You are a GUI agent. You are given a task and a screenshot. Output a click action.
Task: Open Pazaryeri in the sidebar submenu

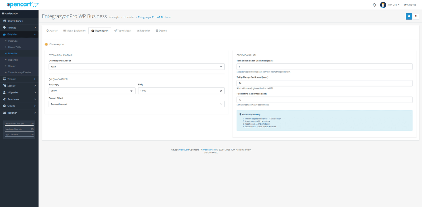coord(13,41)
